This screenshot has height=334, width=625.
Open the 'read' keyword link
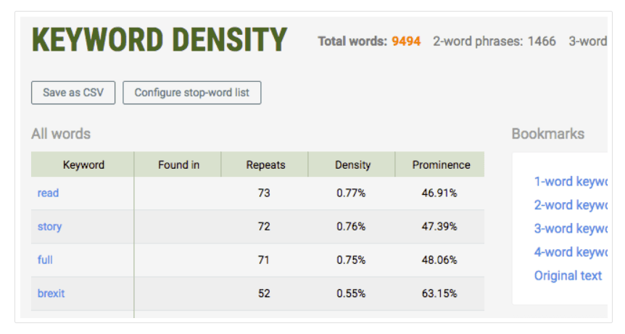tap(49, 193)
